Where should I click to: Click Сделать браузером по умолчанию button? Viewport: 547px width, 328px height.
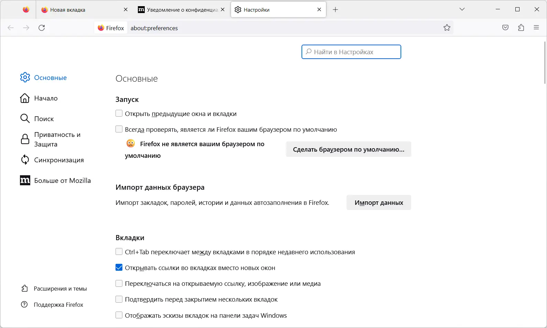coord(348,149)
